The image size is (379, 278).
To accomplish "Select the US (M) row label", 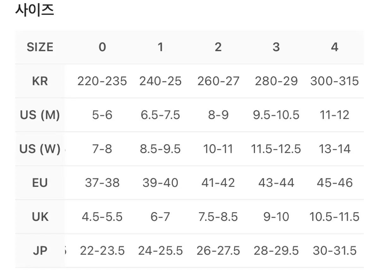I will click(40, 115).
